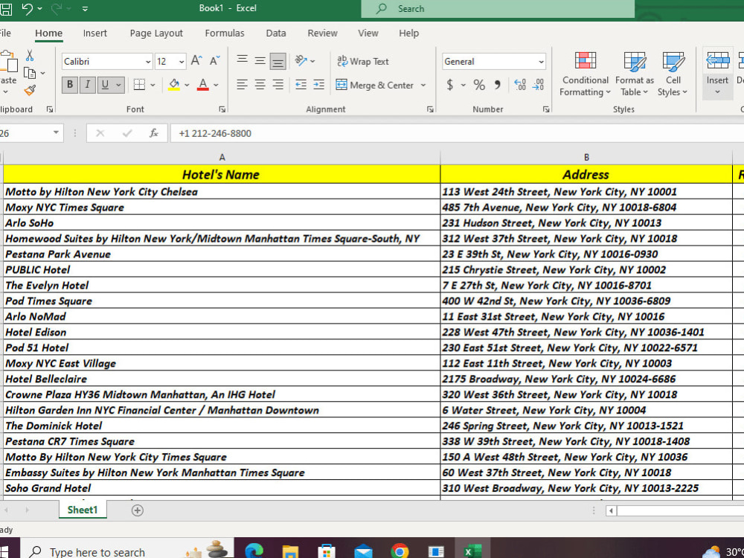Apply middle align to cells

point(260,61)
